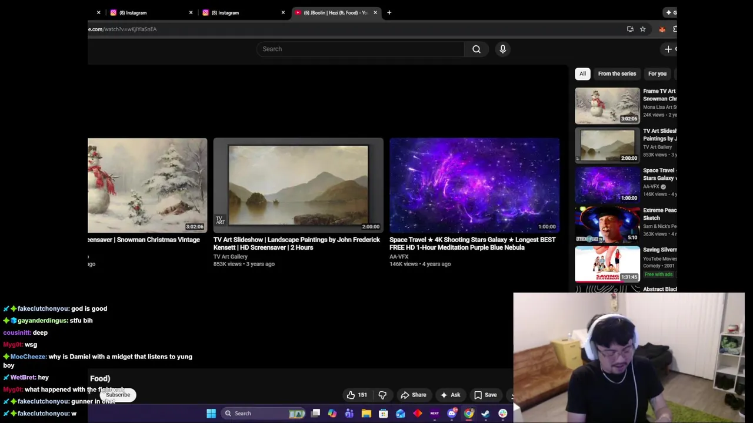Open the large landscape paintings end-screen thumbnail

pyautogui.click(x=298, y=186)
